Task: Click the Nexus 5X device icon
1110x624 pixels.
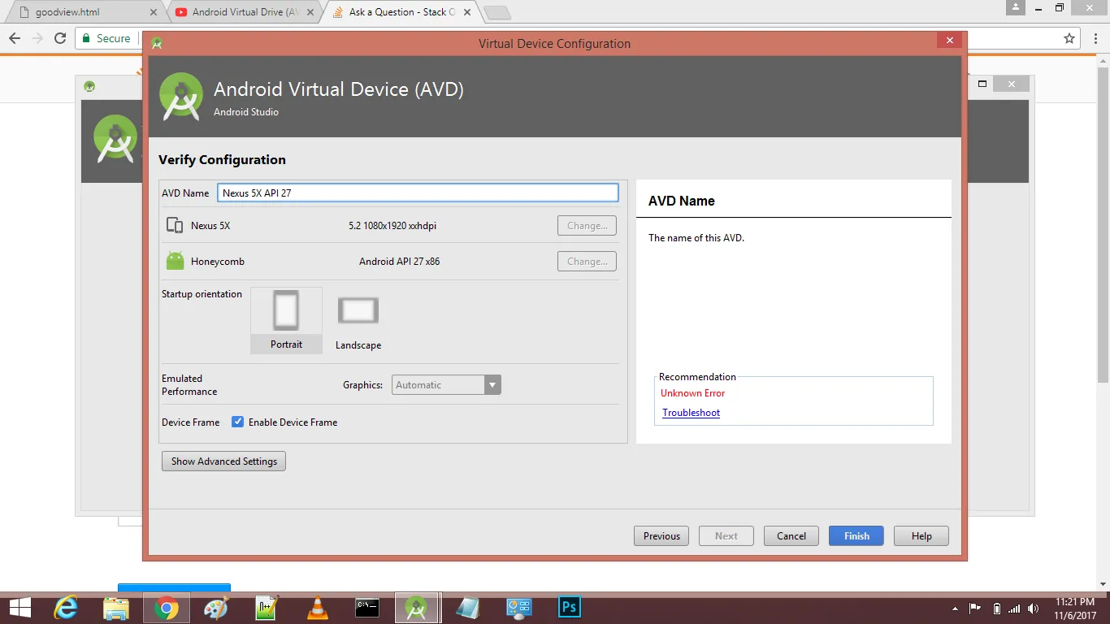Action: [174, 226]
